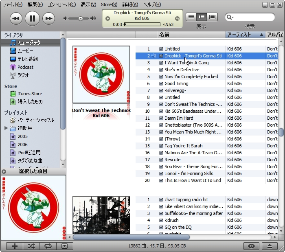Viewport: 285px width, 252px height.
Task: Open the search magnifier dropdown
Action: [230, 17]
